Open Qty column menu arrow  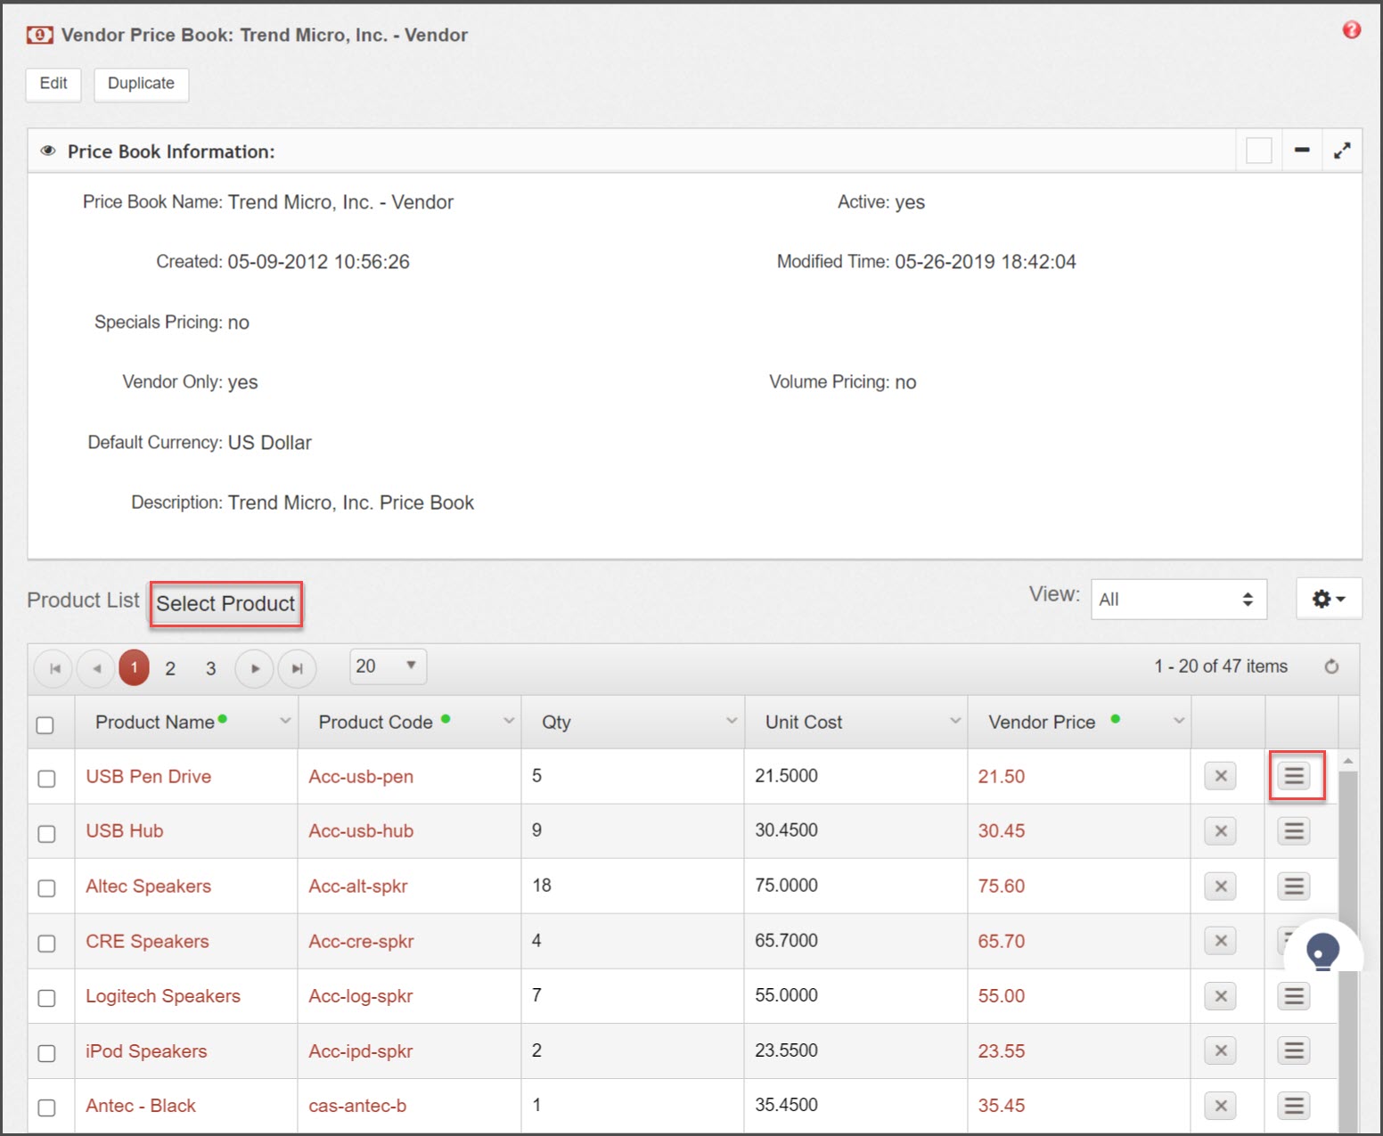pos(732,721)
